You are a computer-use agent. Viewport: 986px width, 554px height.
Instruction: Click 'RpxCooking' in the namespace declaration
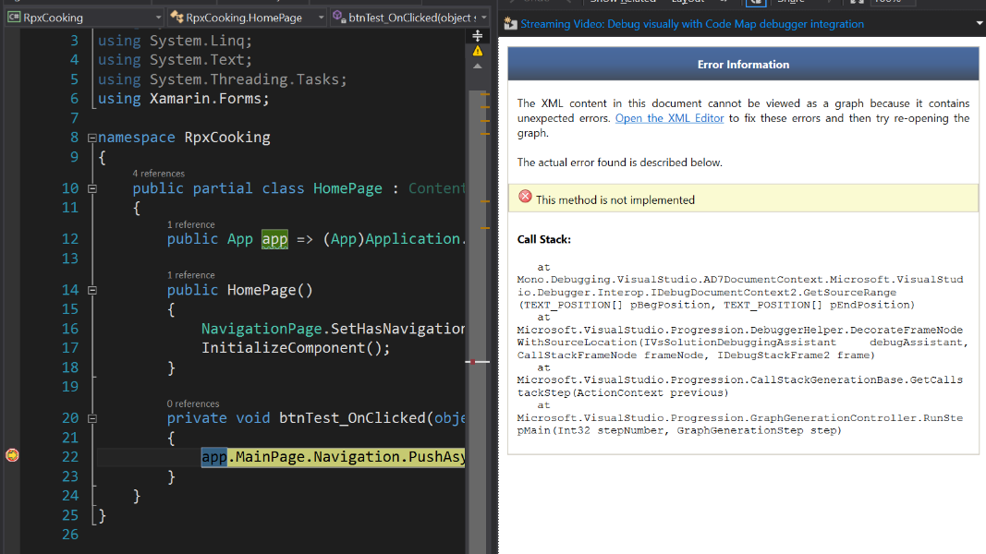pos(227,138)
